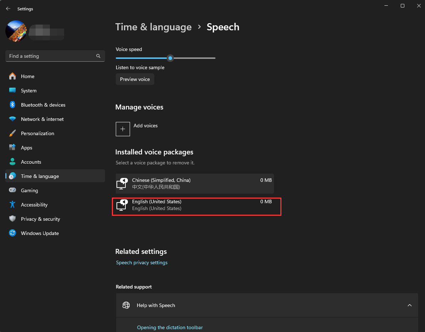Click the Help with Speech globe icon

point(126,305)
